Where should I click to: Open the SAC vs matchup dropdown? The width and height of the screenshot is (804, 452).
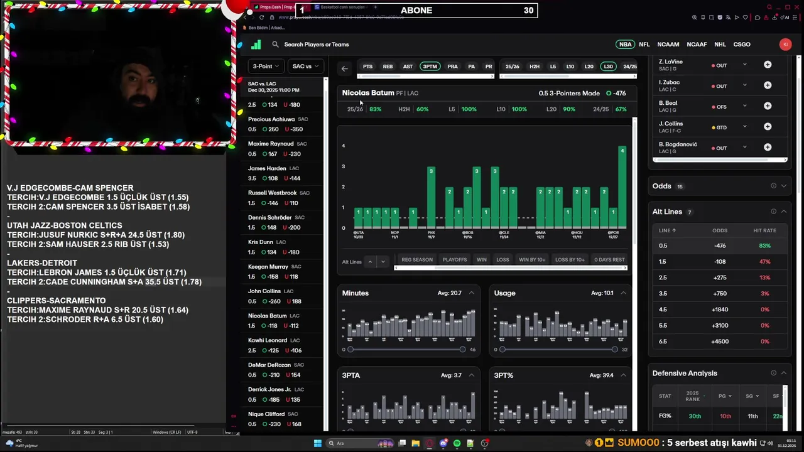(x=306, y=66)
